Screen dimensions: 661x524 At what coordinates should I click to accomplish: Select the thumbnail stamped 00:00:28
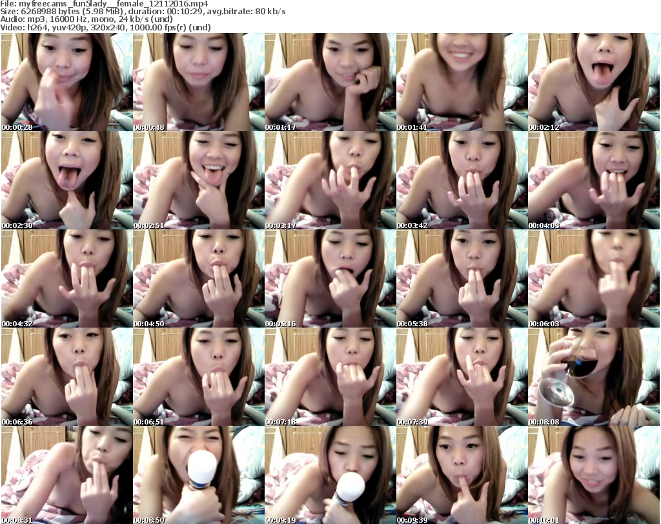[66, 82]
